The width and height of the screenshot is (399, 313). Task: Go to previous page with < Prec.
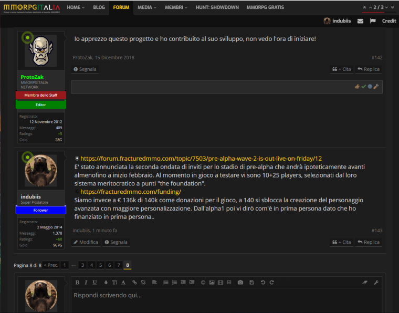coord(51,265)
